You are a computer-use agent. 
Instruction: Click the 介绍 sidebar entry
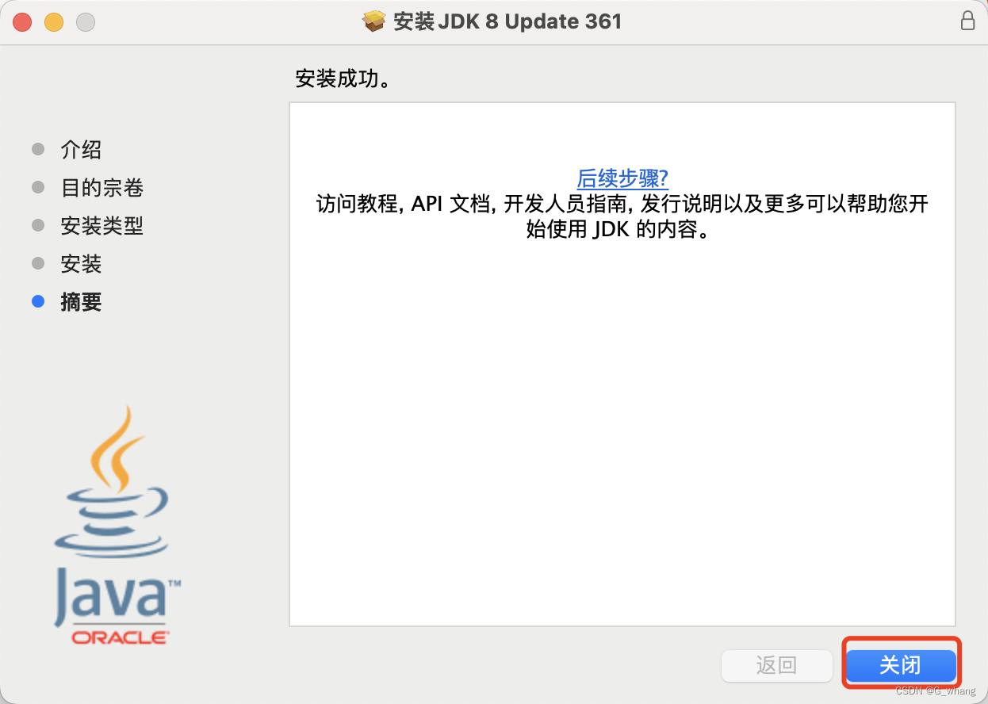pyautogui.click(x=82, y=149)
